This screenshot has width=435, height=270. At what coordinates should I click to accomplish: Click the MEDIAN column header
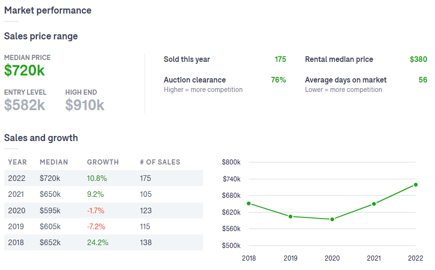click(54, 162)
